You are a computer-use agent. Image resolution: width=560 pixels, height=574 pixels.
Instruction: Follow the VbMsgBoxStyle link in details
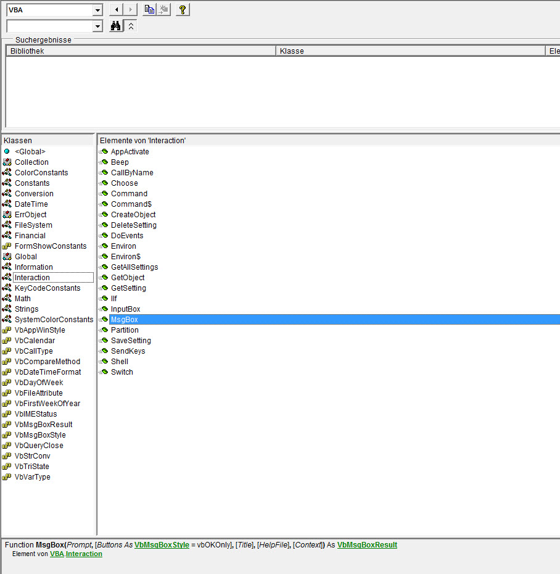coord(162,545)
